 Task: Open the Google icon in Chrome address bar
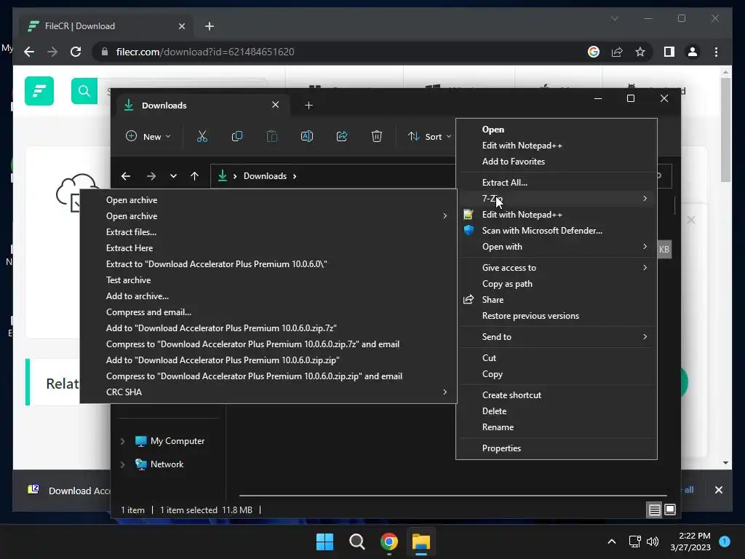[x=594, y=52]
